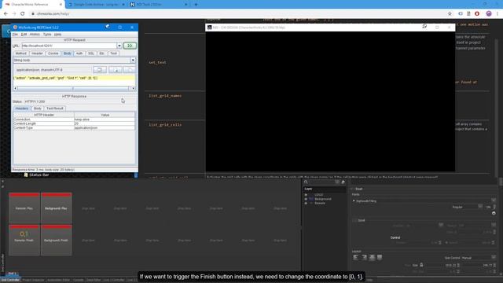The image size is (503, 283).
Task: Select right text alignment layout icon
Action: pos(364,257)
